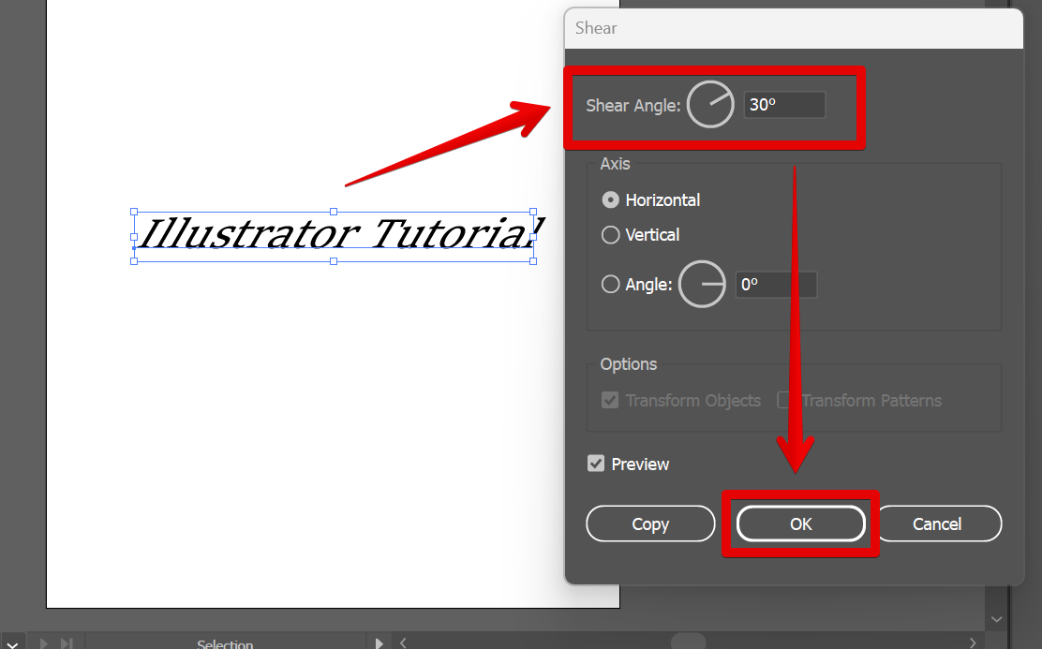Click Copy to shear a duplicate
This screenshot has height=649, width=1042.
(650, 524)
